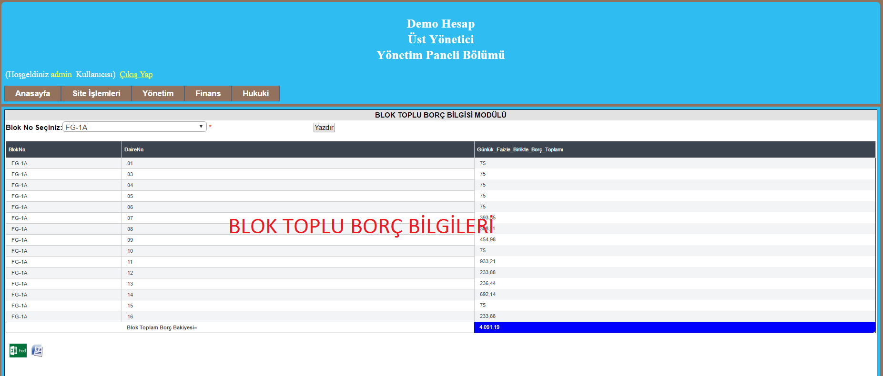
Task: Select the row for apartment 09
Action: (130, 240)
